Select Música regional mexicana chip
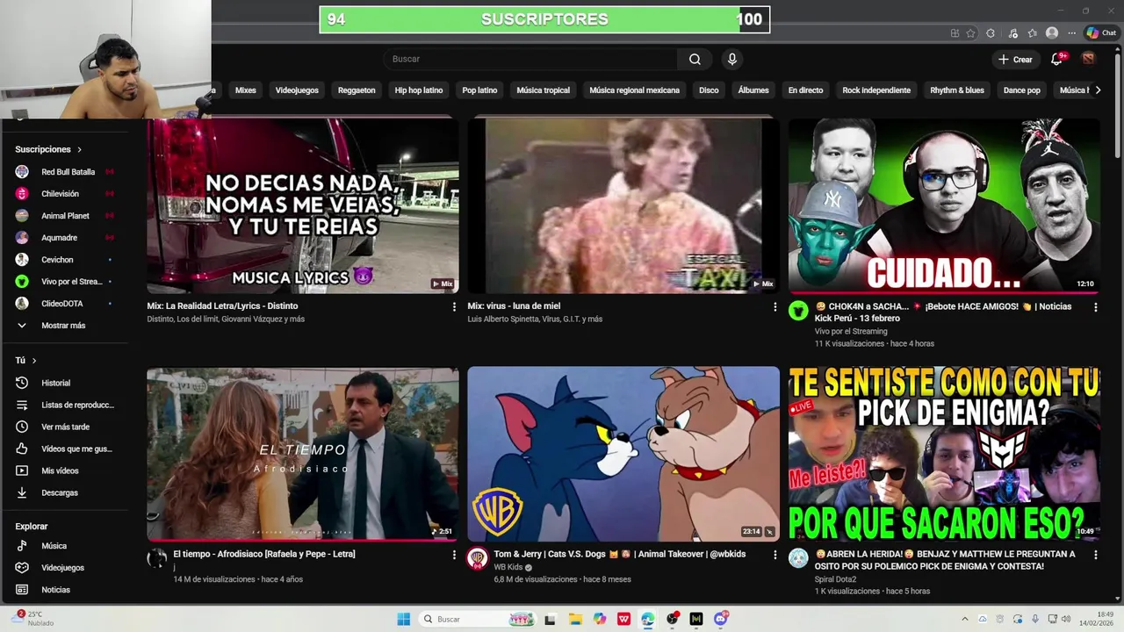The width and height of the screenshot is (1124, 632). point(634,90)
